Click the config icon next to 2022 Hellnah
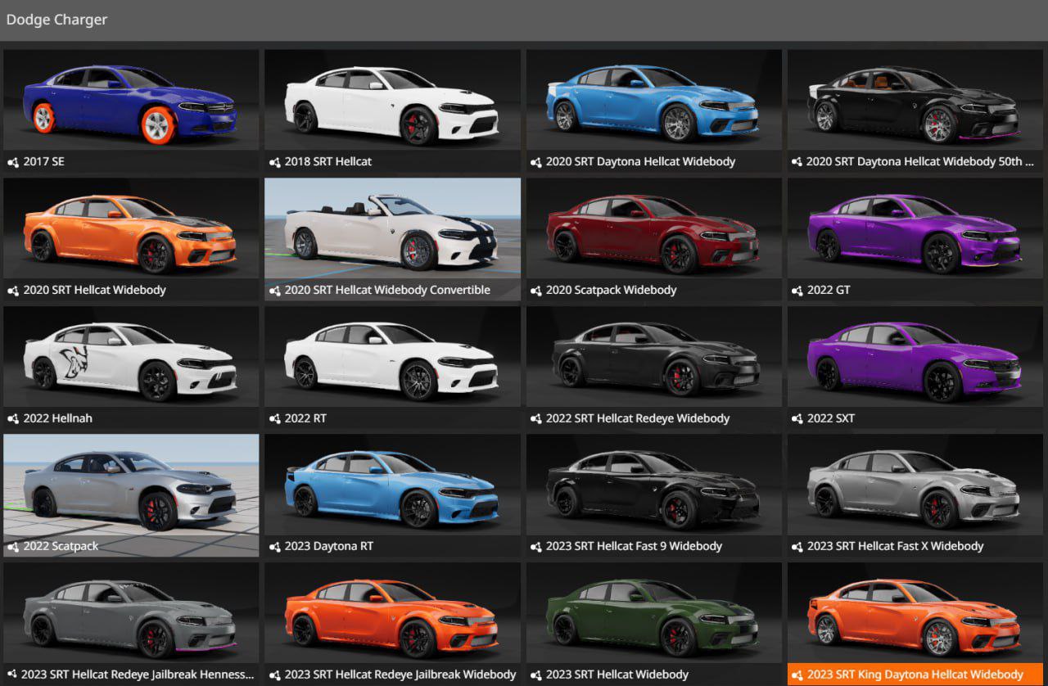 13,418
